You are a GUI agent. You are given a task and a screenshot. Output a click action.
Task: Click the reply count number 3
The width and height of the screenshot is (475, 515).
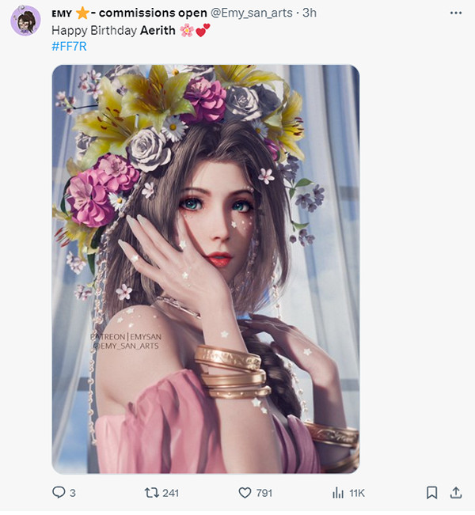pos(73,493)
